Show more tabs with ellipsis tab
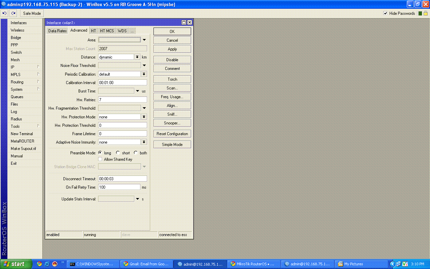Screen dimensions: 430x269 click(132, 31)
